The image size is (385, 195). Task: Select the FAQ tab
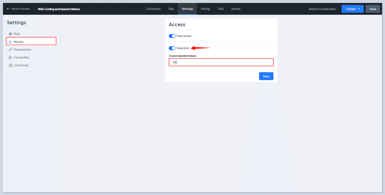coord(221,9)
